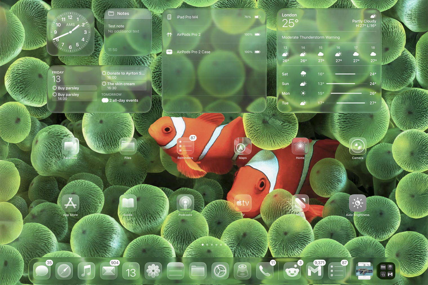Tap the Partly Cloudy condition text
The height and width of the screenshot is (285, 428).
pyautogui.click(x=364, y=21)
